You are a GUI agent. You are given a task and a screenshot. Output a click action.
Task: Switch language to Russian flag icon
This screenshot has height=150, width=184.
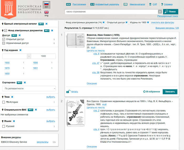(x=47, y=4)
